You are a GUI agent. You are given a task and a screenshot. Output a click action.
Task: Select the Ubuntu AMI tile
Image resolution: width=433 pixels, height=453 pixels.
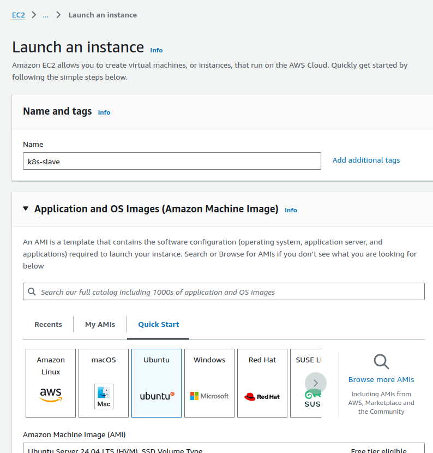(157, 383)
